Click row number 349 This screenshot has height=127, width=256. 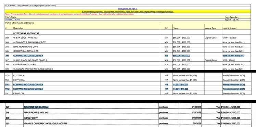[x=8, y=118]
